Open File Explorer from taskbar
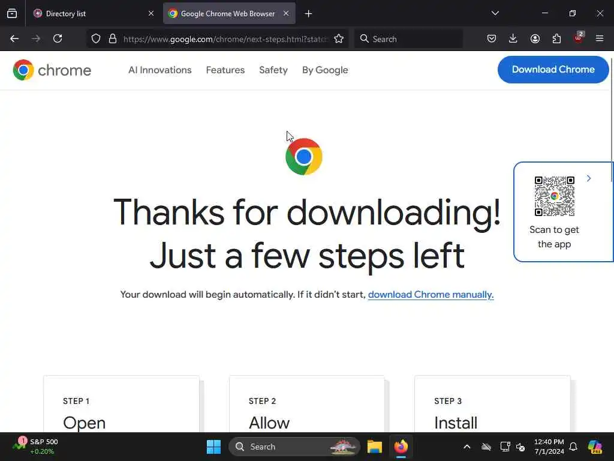Image resolution: width=614 pixels, height=461 pixels. [x=374, y=447]
